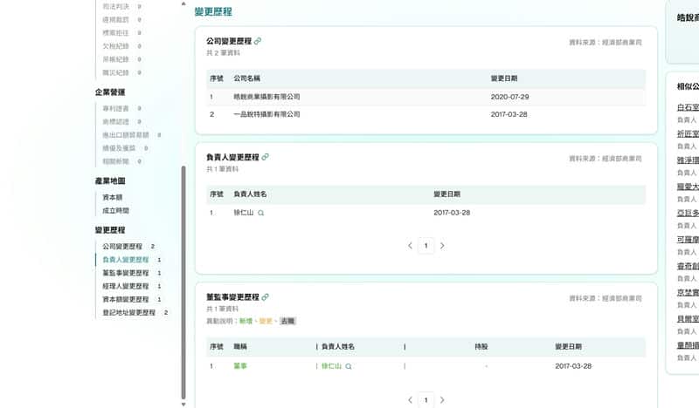Open 資本額變更歷程 from sidebar
The height and width of the screenshot is (408, 699).
[125, 299]
